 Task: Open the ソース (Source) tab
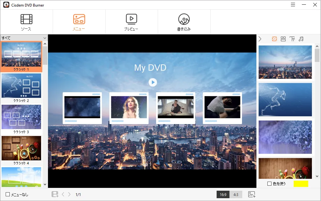click(x=26, y=22)
